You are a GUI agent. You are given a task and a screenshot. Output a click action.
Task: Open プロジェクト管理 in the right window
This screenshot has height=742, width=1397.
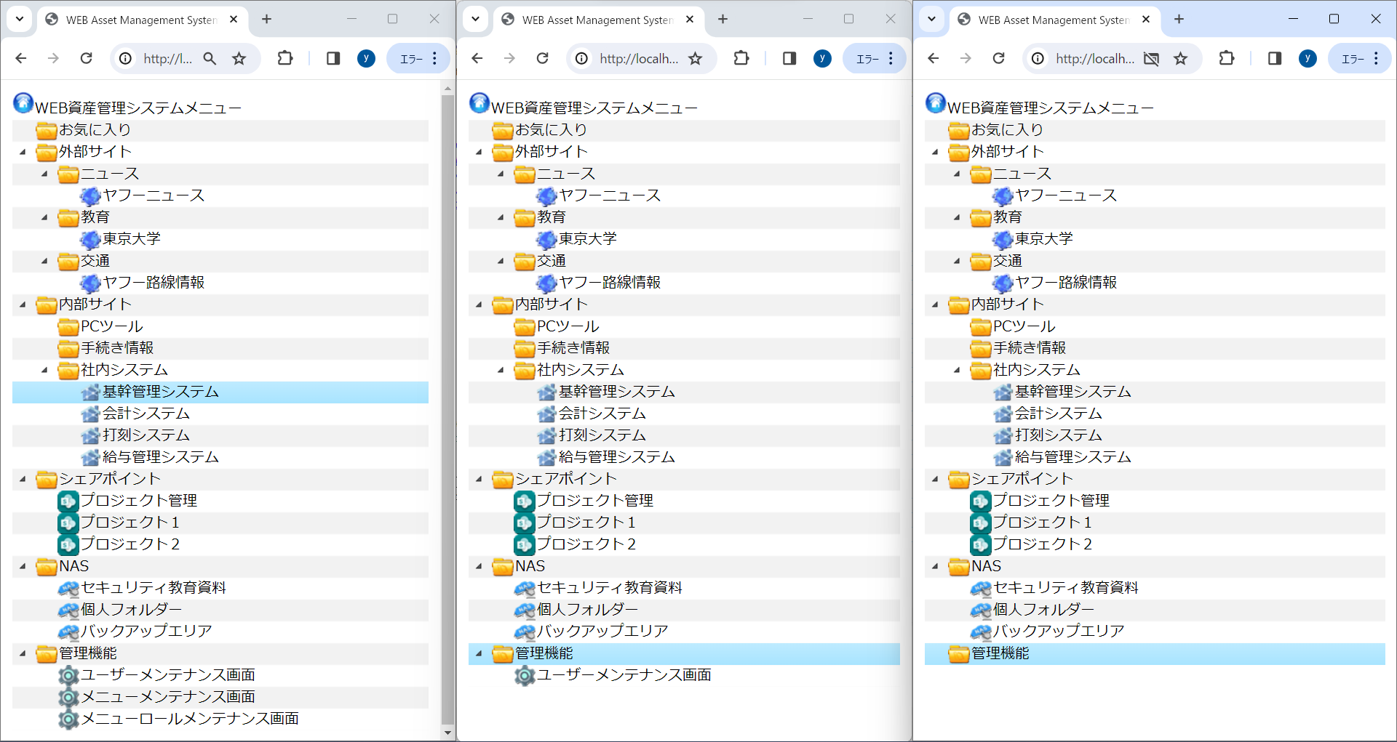pos(1051,501)
